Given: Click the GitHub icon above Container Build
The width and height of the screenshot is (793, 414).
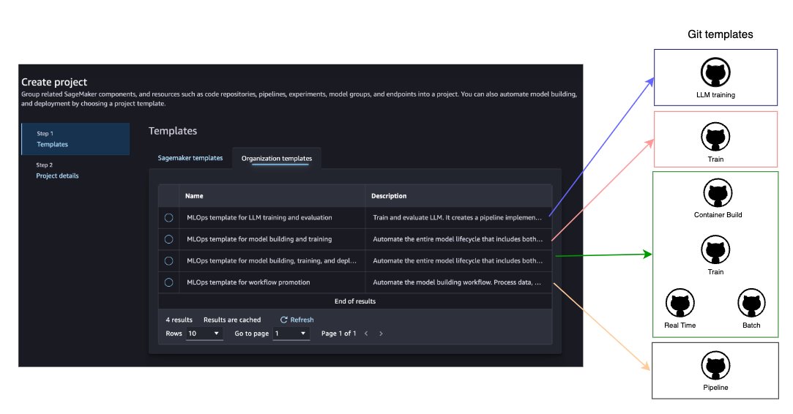Looking at the screenshot, I should tap(715, 194).
